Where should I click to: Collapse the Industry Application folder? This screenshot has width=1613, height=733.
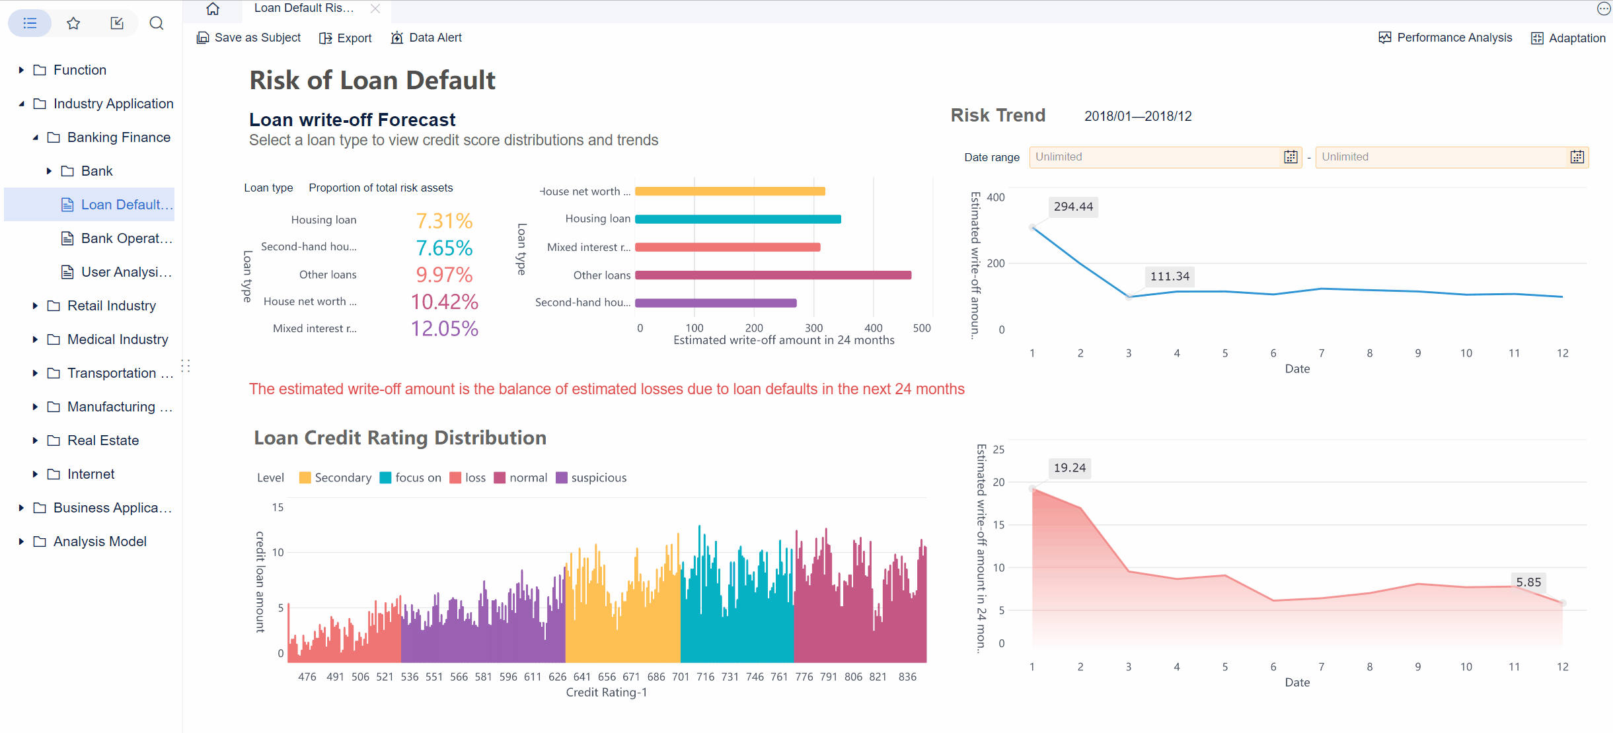pyautogui.click(x=22, y=104)
